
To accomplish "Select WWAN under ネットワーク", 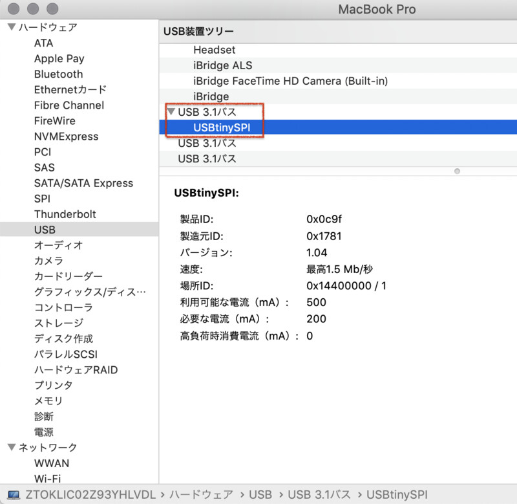I will tap(52, 463).
